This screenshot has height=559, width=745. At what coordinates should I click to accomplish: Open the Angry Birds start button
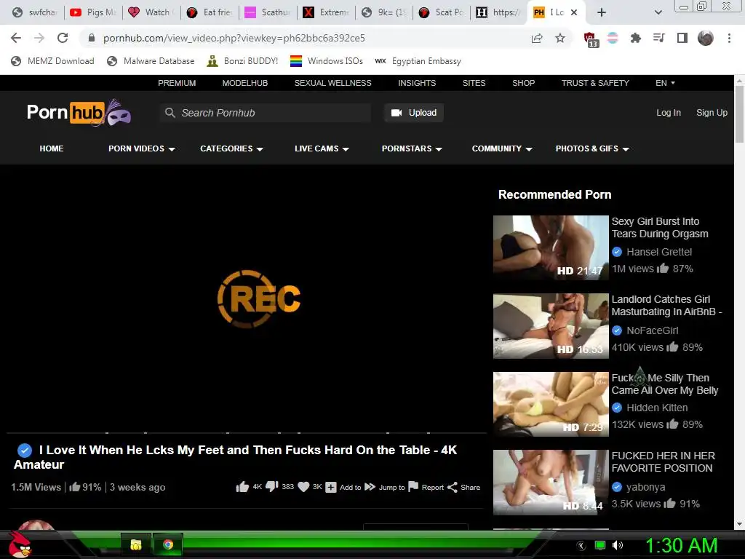[20, 544]
